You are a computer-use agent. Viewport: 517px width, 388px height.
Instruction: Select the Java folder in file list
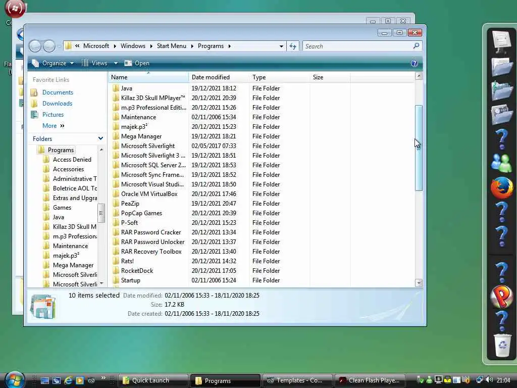127,88
